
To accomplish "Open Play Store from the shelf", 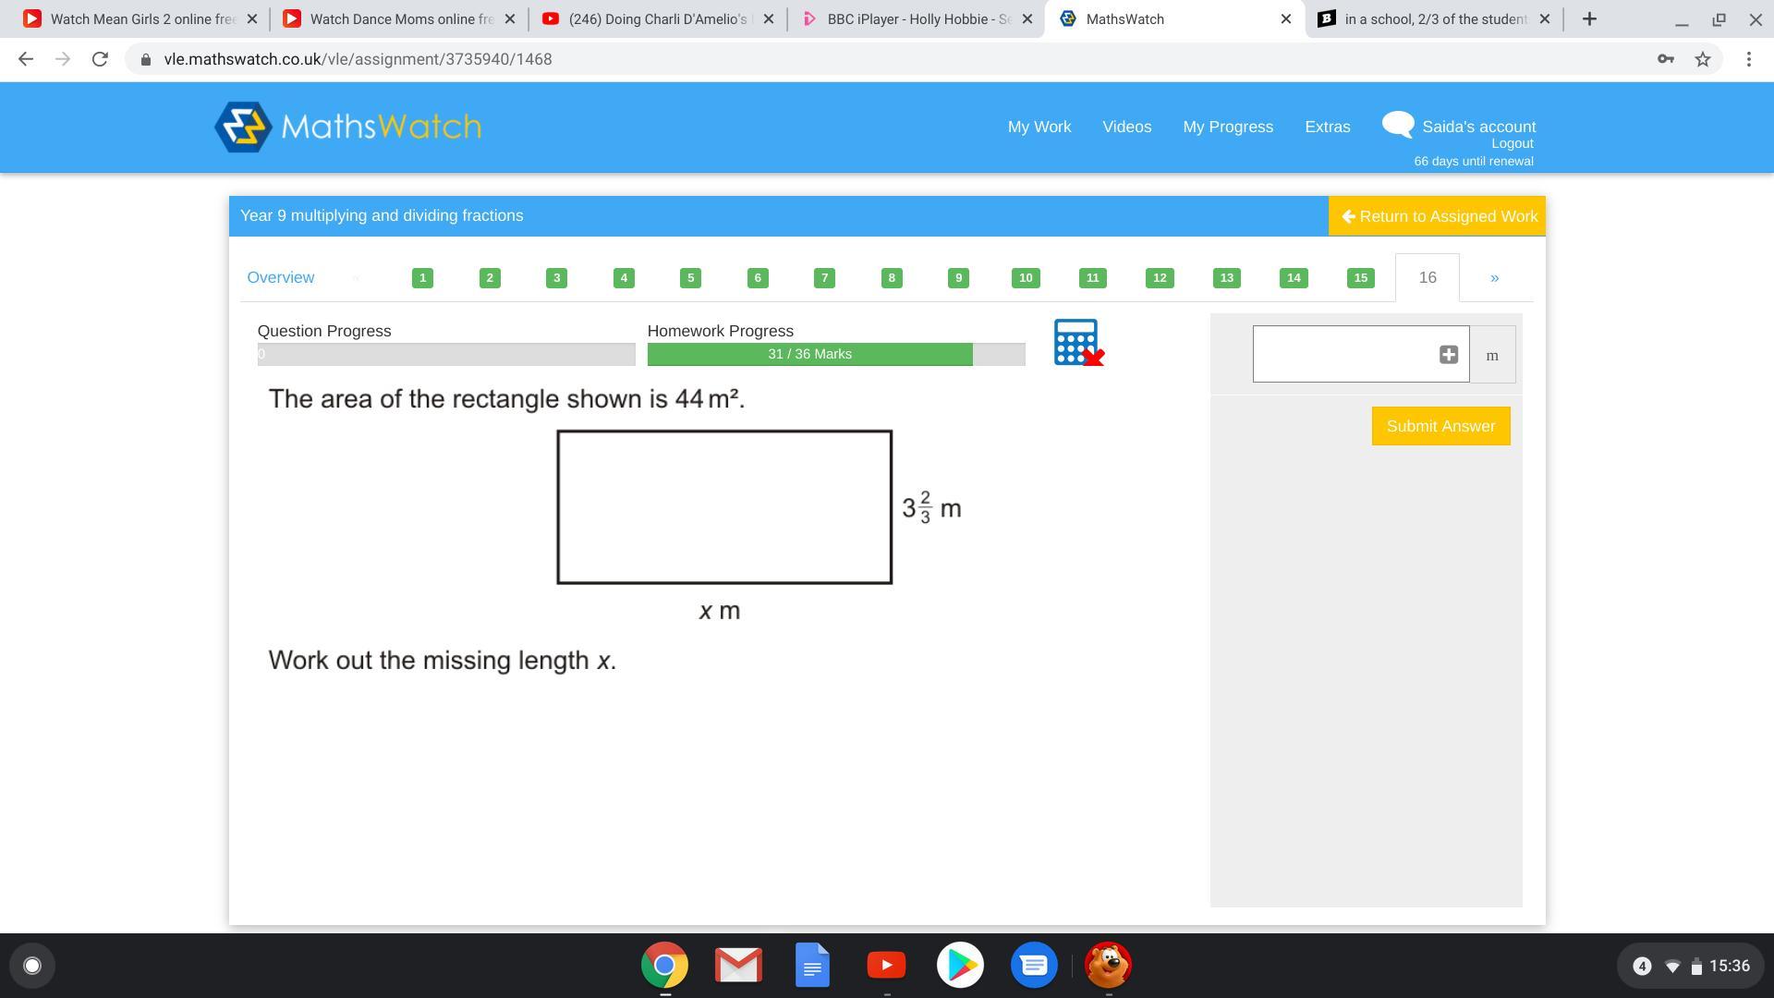I will (x=960, y=966).
